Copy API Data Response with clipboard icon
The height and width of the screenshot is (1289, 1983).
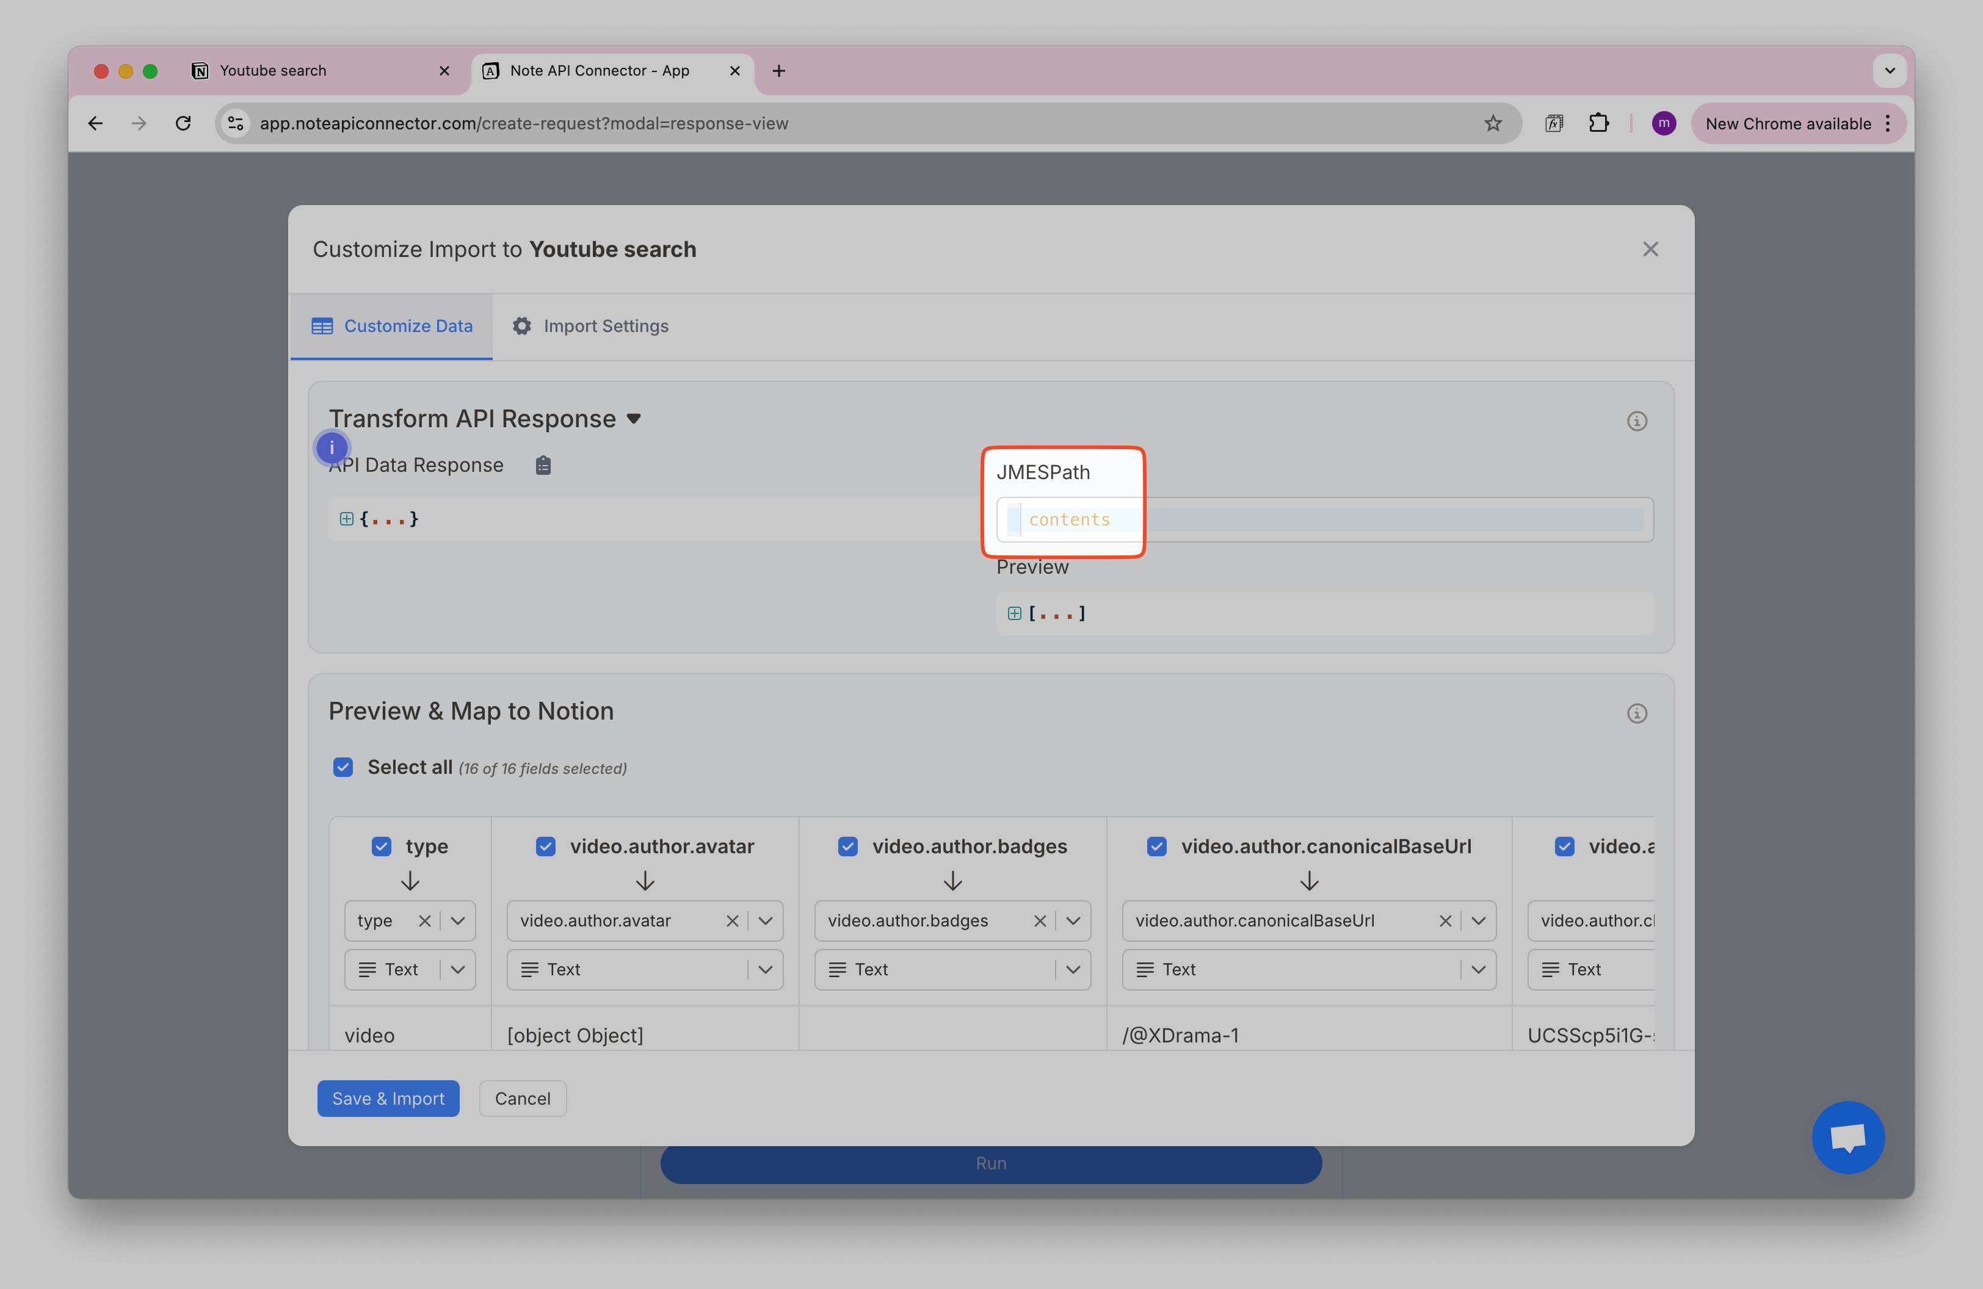coord(543,464)
